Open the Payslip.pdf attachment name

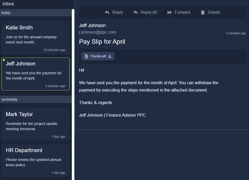(x=98, y=56)
